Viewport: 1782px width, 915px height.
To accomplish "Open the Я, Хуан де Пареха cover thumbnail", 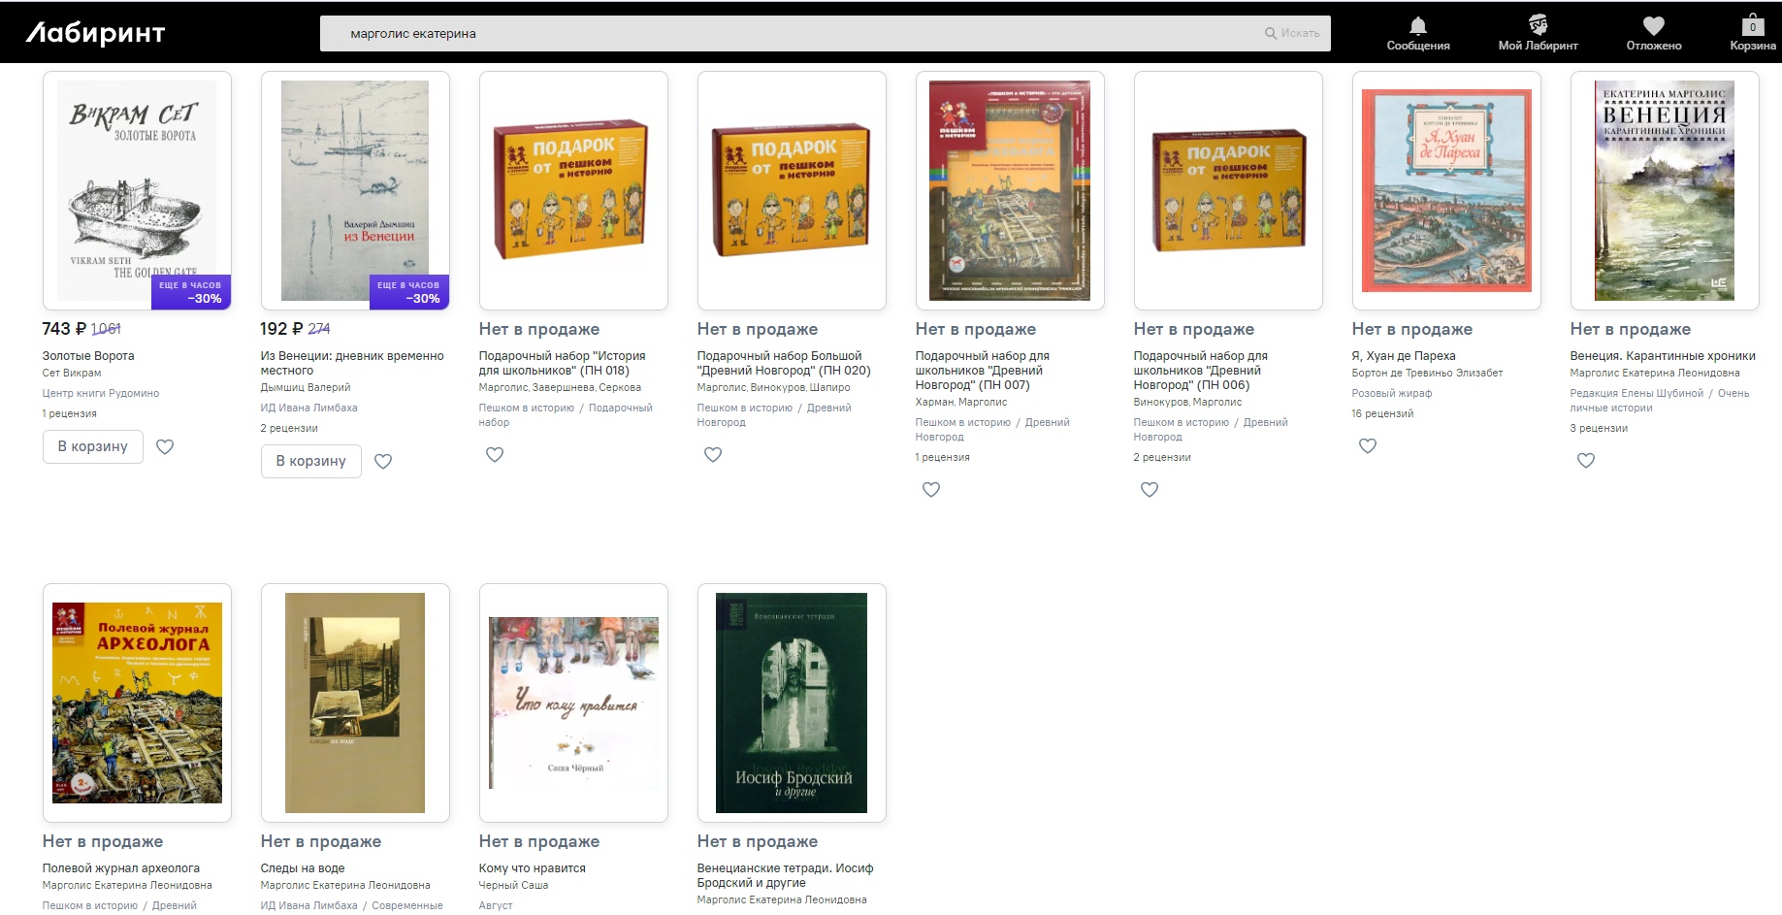I will [x=1446, y=190].
